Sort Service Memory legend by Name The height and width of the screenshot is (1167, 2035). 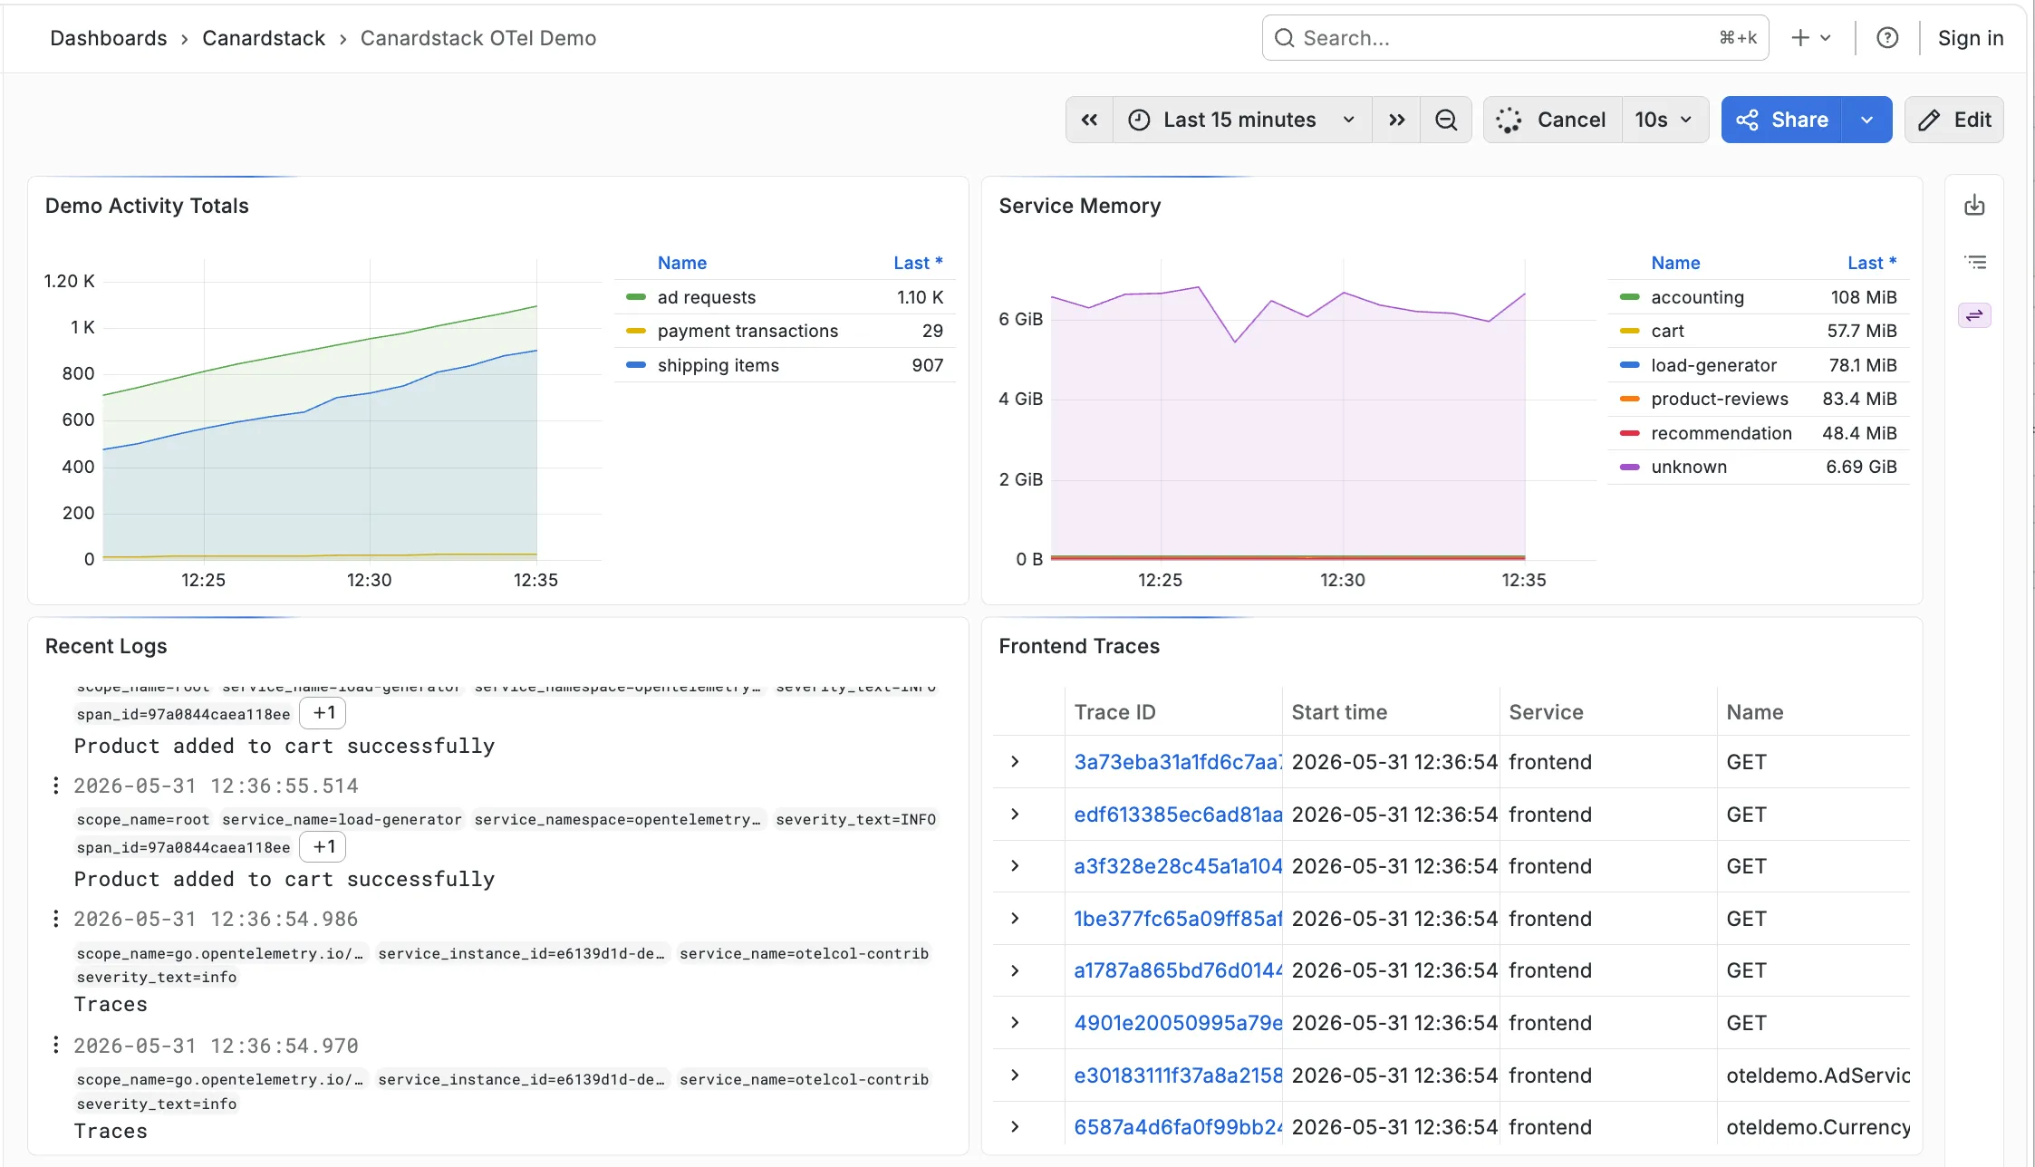point(1675,263)
